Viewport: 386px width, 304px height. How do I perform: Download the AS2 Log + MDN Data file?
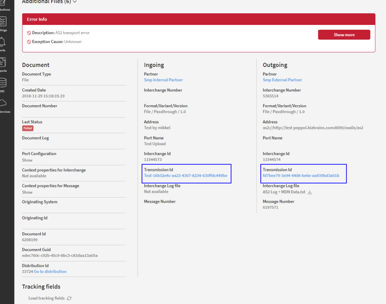tap(310, 192)
